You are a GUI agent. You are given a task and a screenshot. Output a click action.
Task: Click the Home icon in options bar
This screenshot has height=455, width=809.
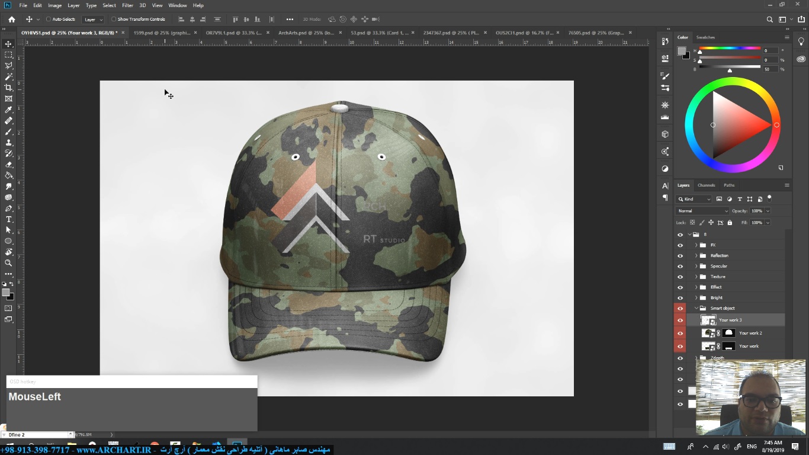[11, 19]
